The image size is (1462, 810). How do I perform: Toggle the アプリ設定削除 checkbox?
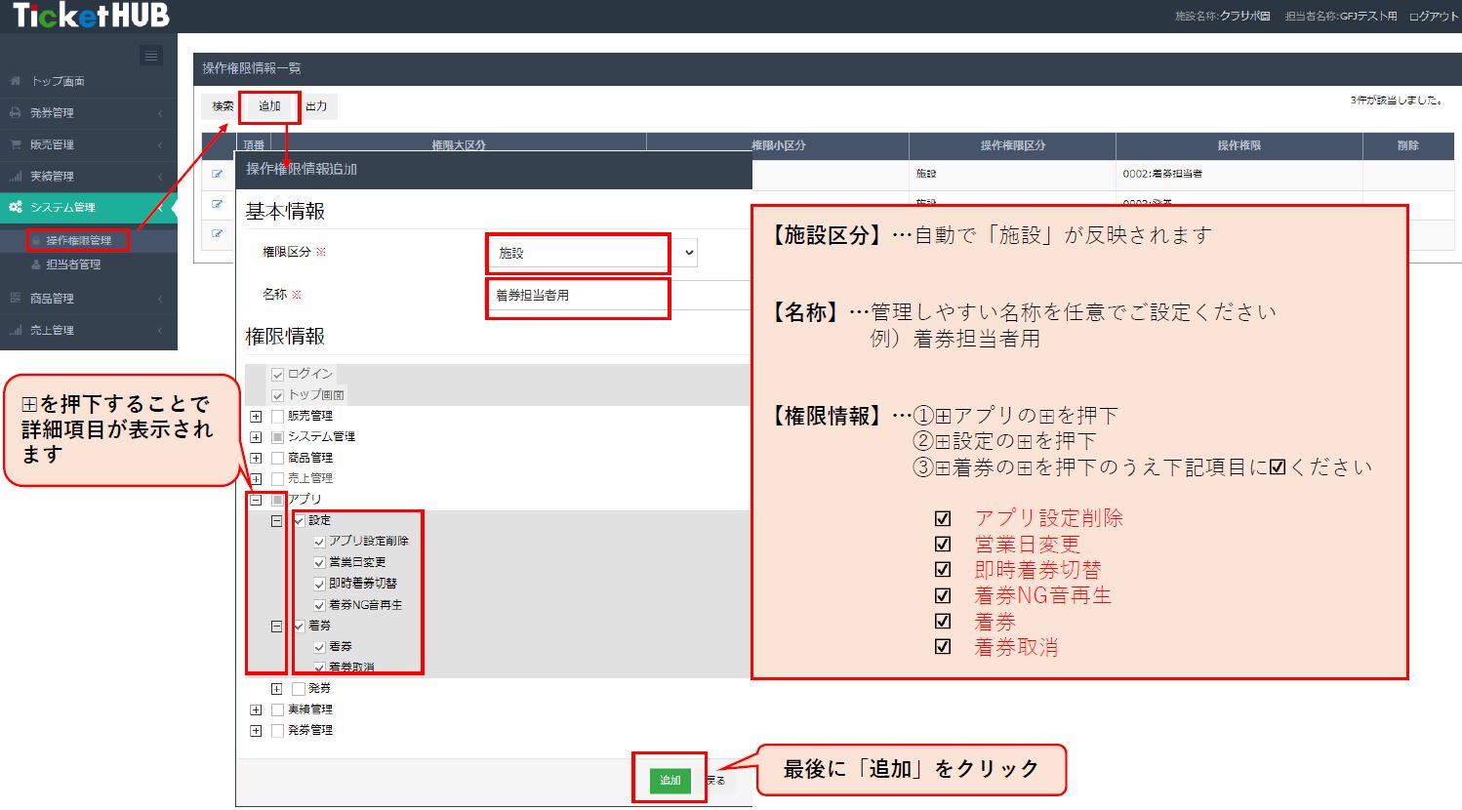[x=319, y=542]
